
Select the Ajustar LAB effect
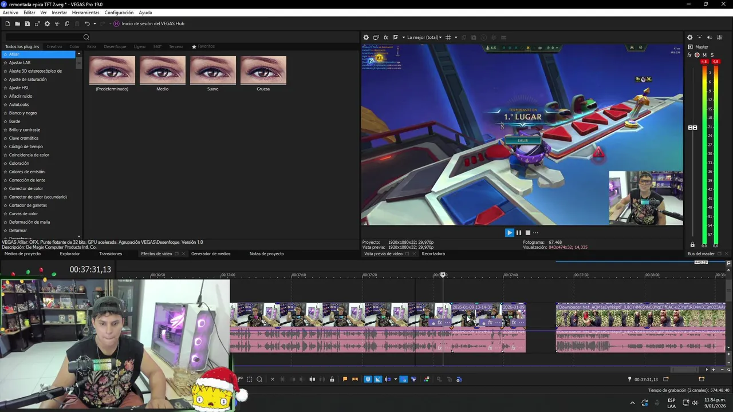pyautogui.click(x=20, y=62)
